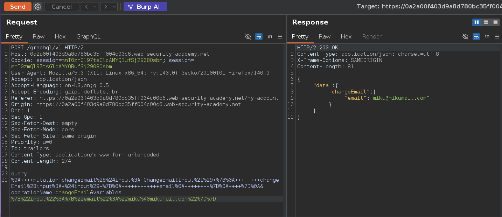Click the Host header line

[x=110, y=54]
